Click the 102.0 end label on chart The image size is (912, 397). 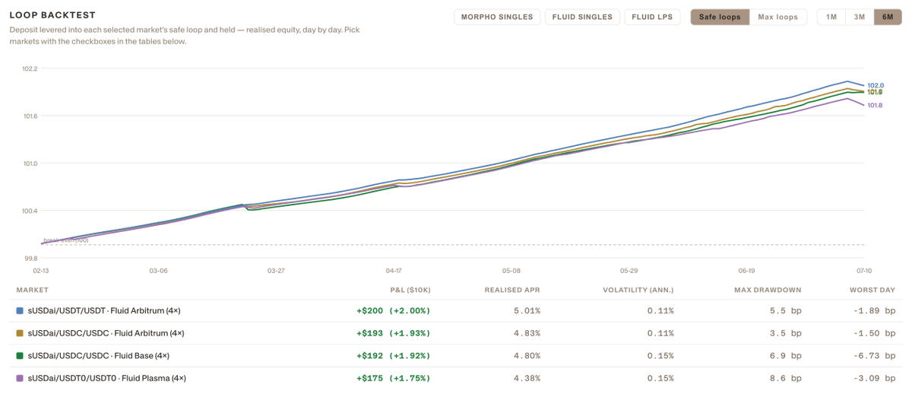click(x=876, y=85)
